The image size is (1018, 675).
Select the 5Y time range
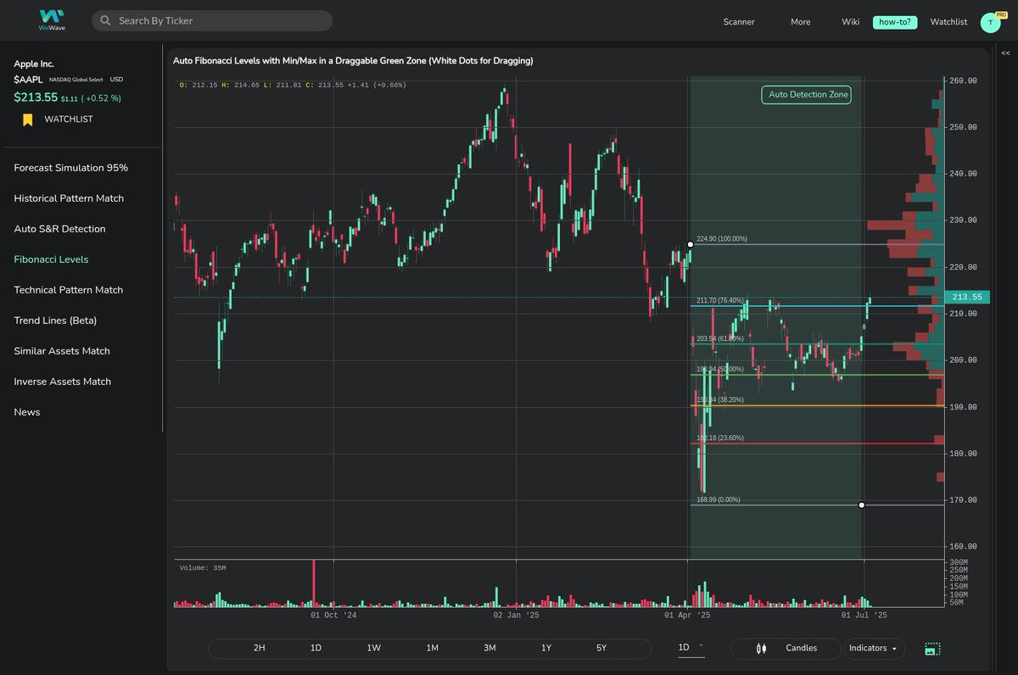(601, 648)
